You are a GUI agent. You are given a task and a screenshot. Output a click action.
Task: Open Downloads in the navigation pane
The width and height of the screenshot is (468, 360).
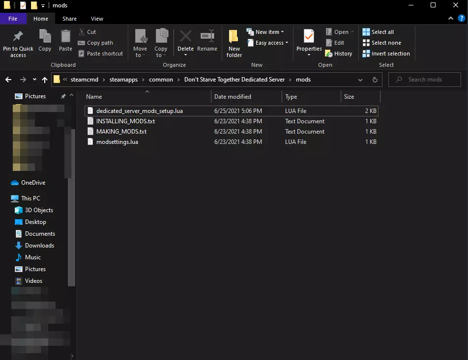coord(39,246)
